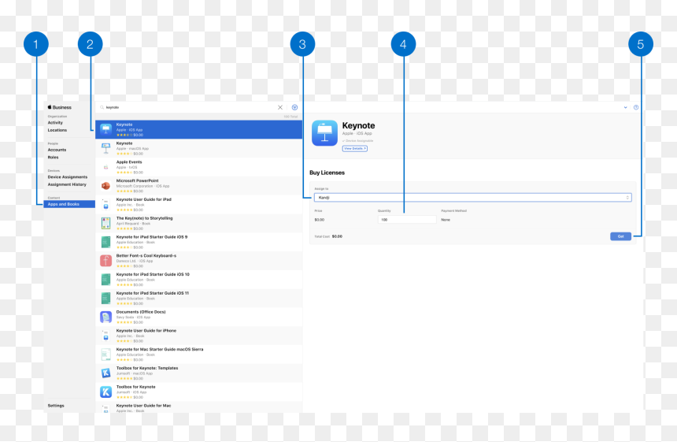
Task: Click the Documents (Office Docs) app icon
Action: click(x=105, y=317)
